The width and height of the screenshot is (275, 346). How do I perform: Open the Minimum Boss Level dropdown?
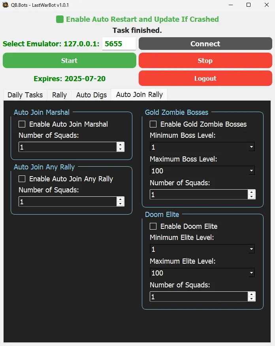[x=202, y=147]
